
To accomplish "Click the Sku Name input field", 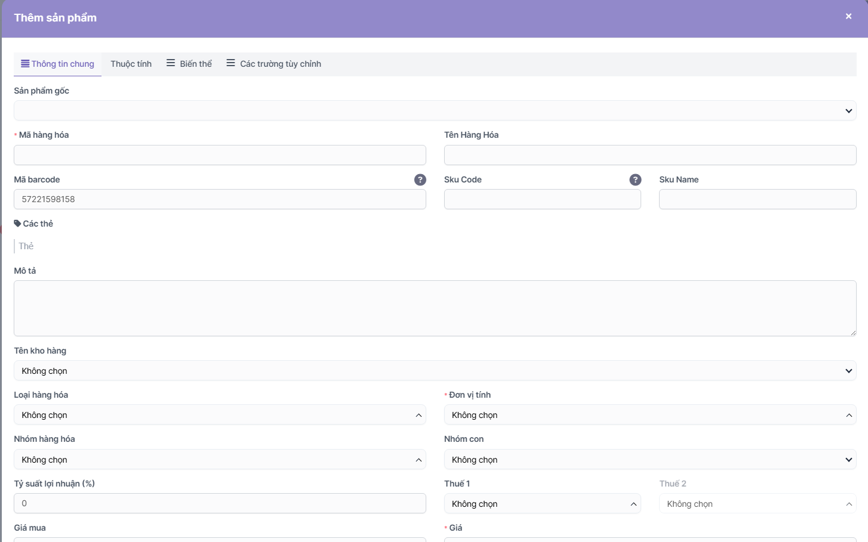I will pos(757,199).
